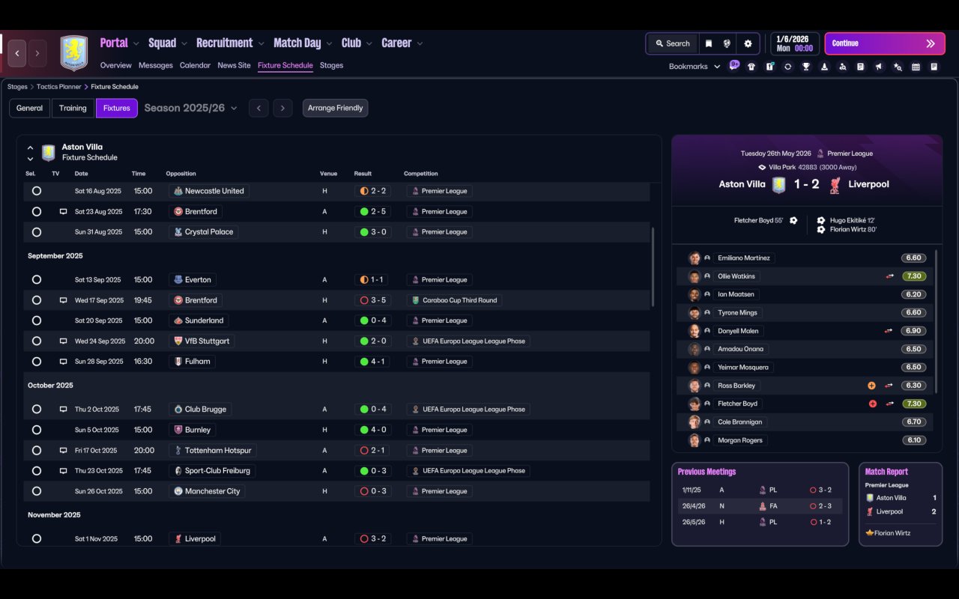The height and width of the screenshot is (599, 959).
Task: Click the Arrange Friendly button
Action: (336, 108)
